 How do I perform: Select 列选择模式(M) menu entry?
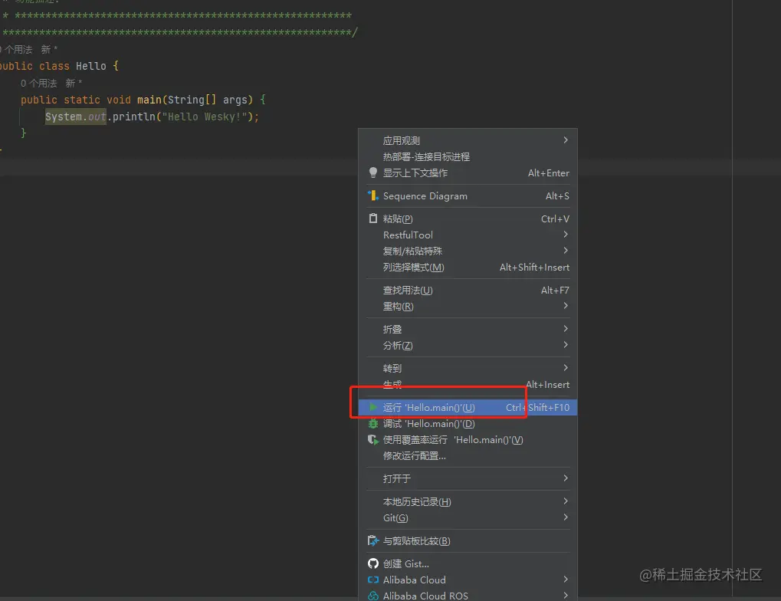pyautogui.click(x=468, y=267)
